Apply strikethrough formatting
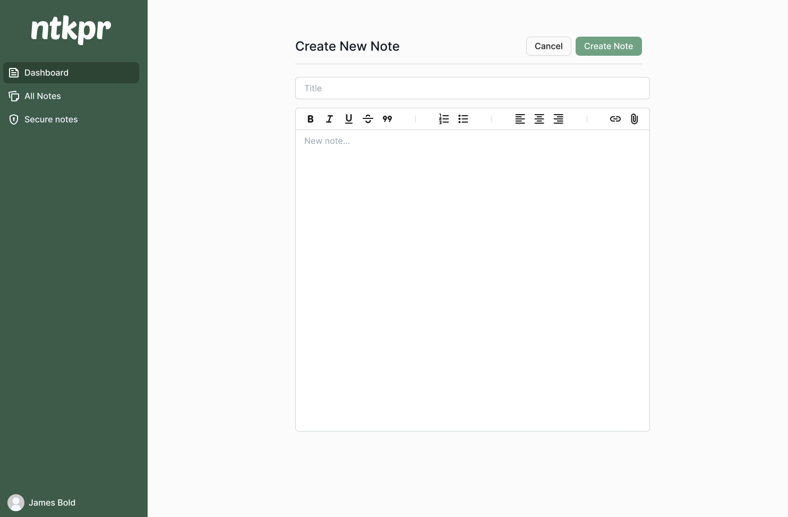This screenshot has height=517, width=788. 368,119
